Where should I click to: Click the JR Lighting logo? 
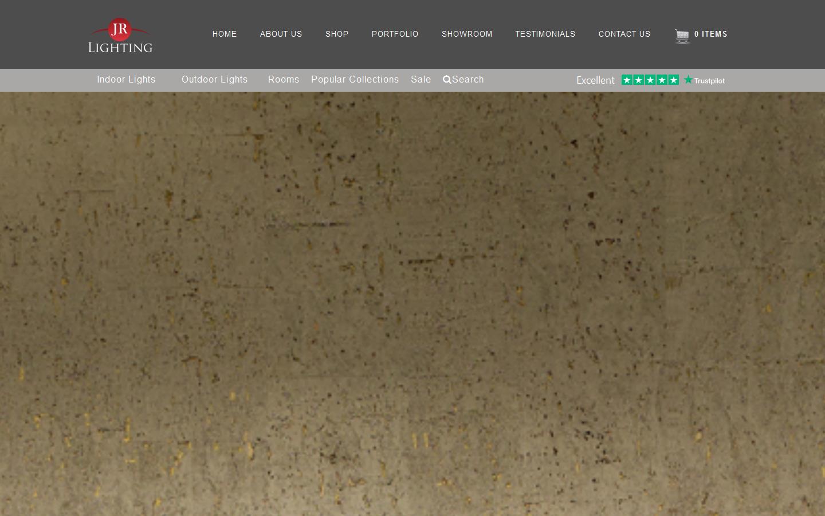click(x=120, y=34)
